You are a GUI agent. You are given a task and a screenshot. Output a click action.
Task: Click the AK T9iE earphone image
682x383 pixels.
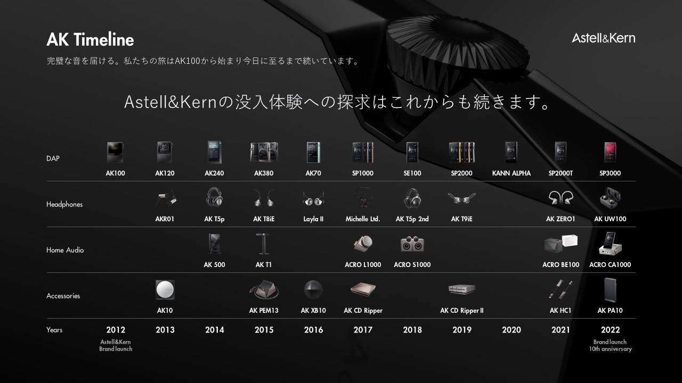[462, 199]
